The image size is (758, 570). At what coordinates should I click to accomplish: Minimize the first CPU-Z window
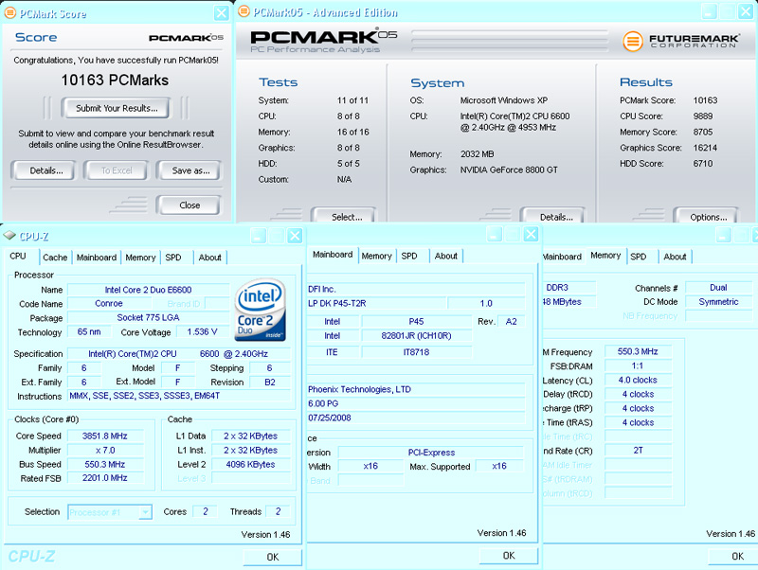[x=258, y=236]
